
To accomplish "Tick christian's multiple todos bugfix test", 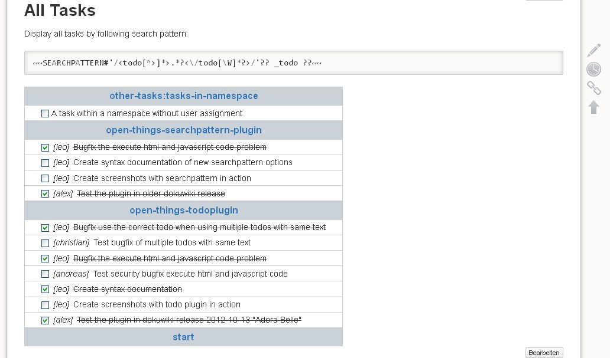I will pyautogui.click(x=46, y=243).
